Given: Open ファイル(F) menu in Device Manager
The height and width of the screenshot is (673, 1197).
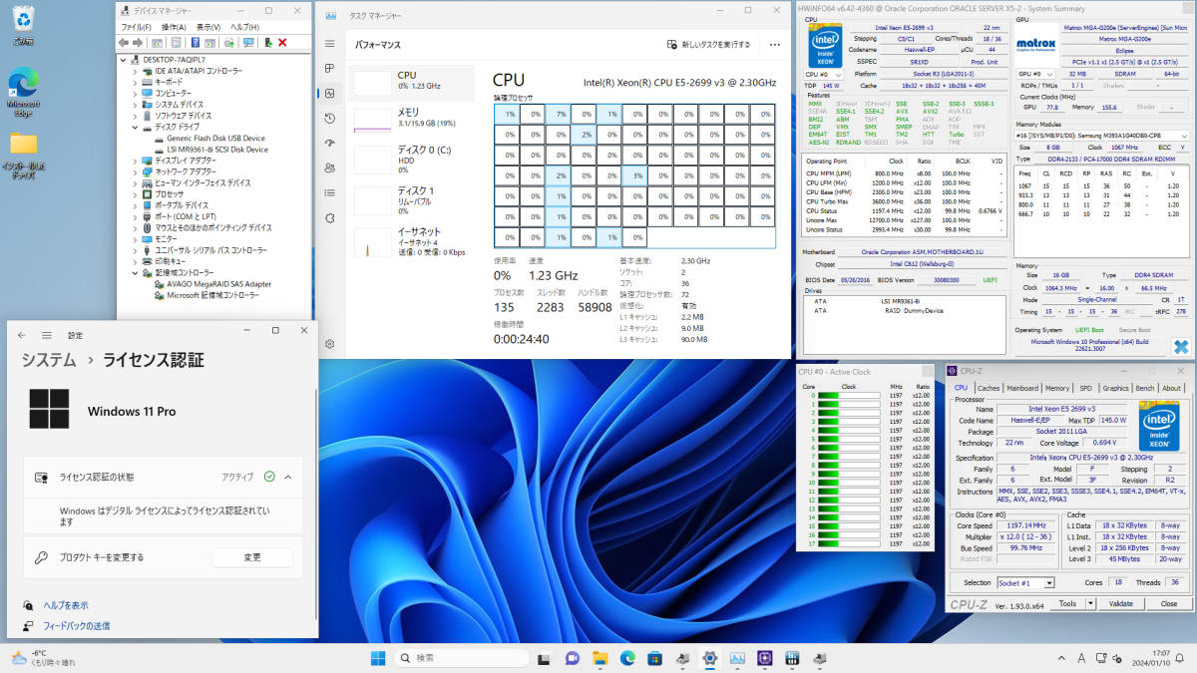Looking at the screenshot, I should [135, 27].
